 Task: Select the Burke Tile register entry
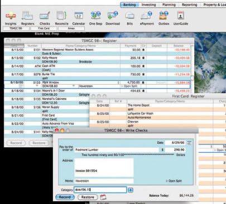pos(49,74)
